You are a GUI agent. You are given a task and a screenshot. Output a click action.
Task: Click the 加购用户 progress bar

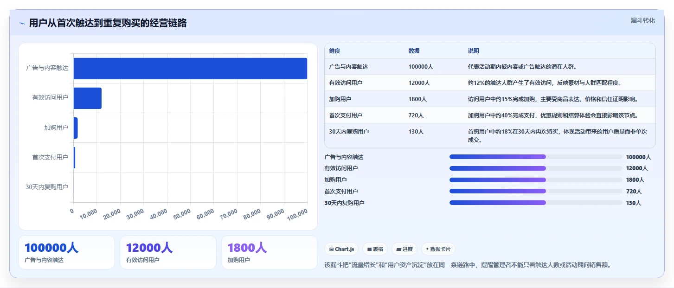[536, 180]
